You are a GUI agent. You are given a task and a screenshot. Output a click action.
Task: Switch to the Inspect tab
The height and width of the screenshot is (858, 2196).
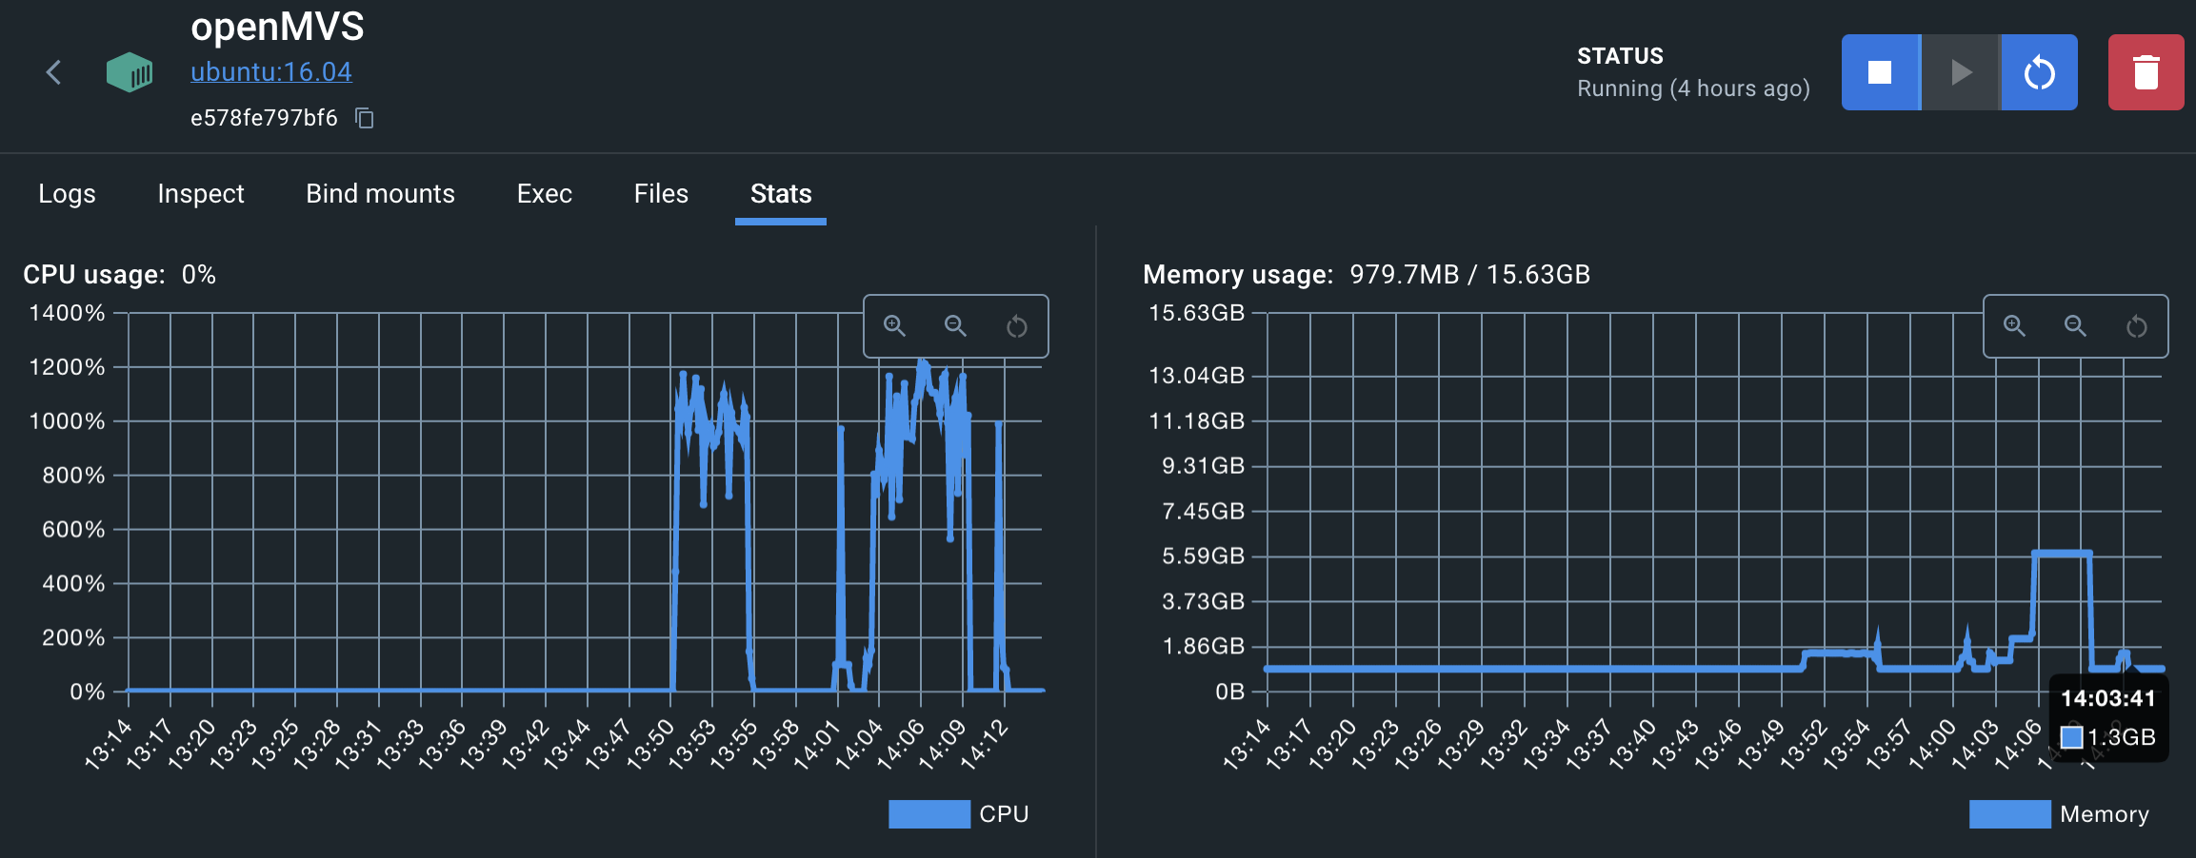coord(201,193)
